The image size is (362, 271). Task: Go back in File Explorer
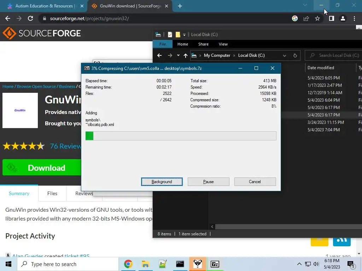pyautogui.click(x=159, y=55)
